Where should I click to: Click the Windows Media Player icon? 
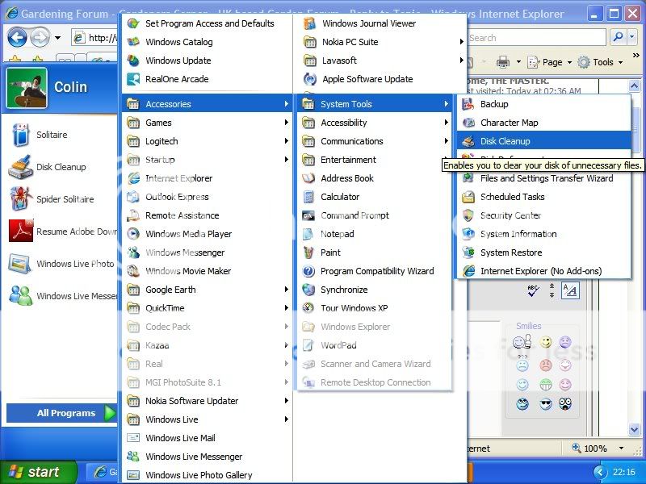pos(133,234)
